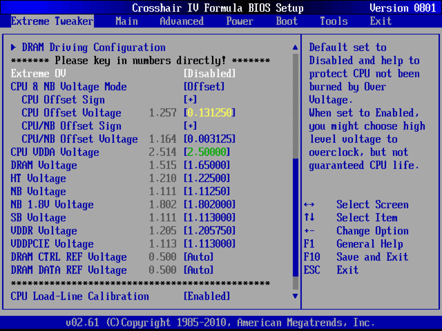
Task: Select the CPU Offset Voltage value field
Action: tap(209, 113)
